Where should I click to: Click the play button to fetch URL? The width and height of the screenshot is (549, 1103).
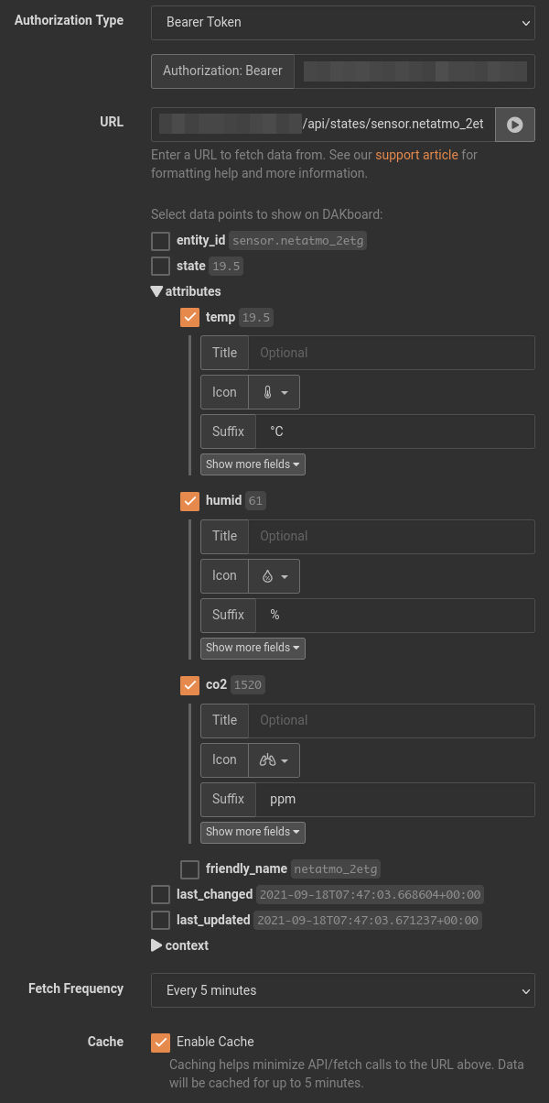tap(515, 125)
